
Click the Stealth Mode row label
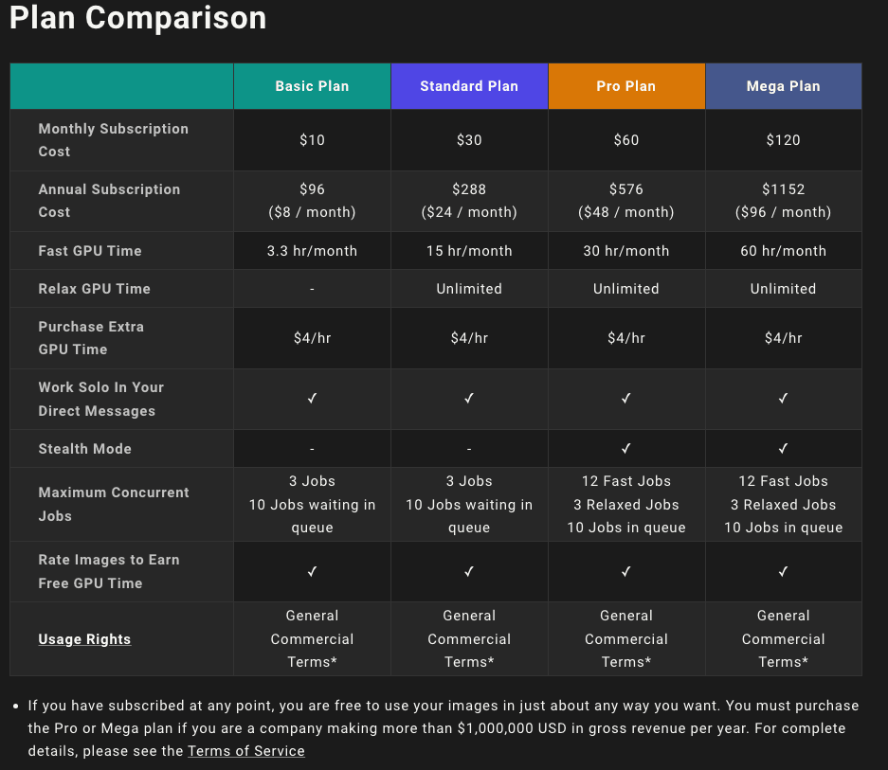(85, 449)
